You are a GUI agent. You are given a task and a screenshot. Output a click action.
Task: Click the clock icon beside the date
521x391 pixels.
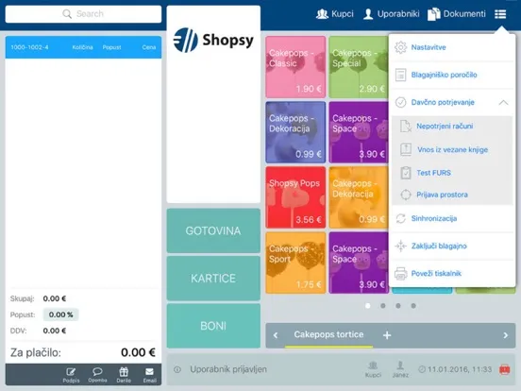tap(422, 369)
